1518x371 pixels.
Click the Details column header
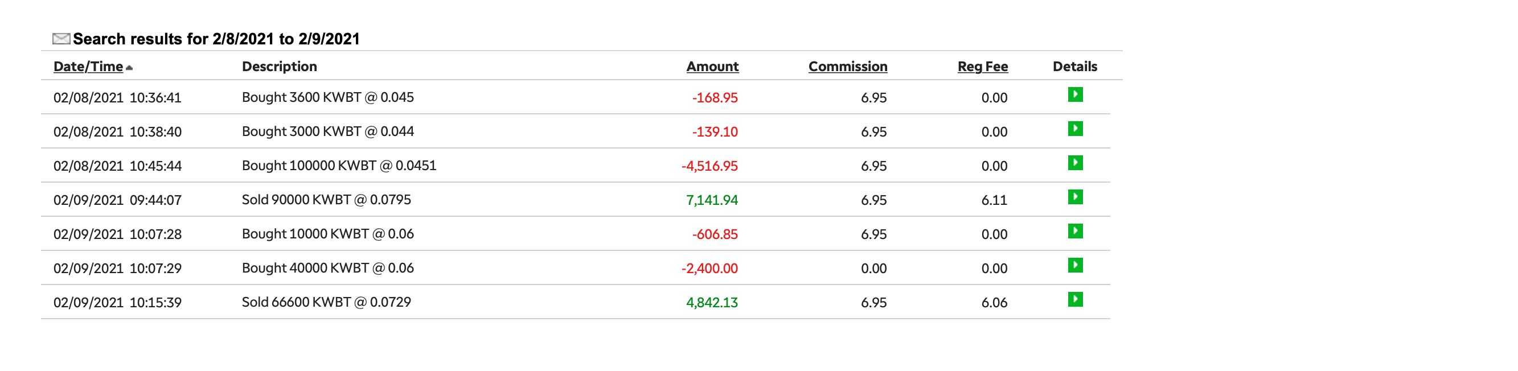coord(1074,67)
